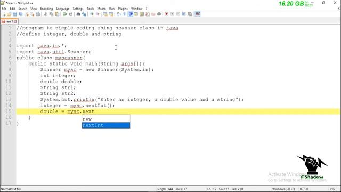
Task: Click the Close document toolbar icon
Action: coord(27,14)
